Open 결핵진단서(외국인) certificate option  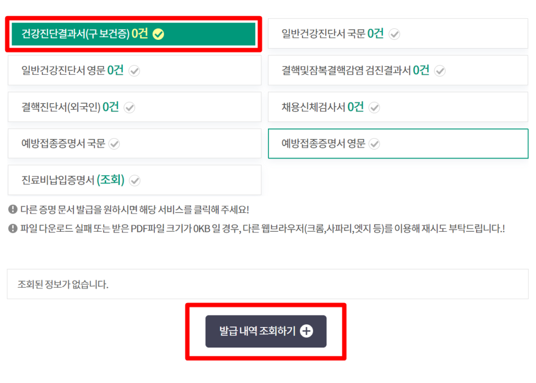click(x=61, y=107)
